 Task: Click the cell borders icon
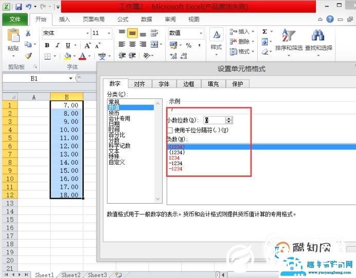pos(47,56)
